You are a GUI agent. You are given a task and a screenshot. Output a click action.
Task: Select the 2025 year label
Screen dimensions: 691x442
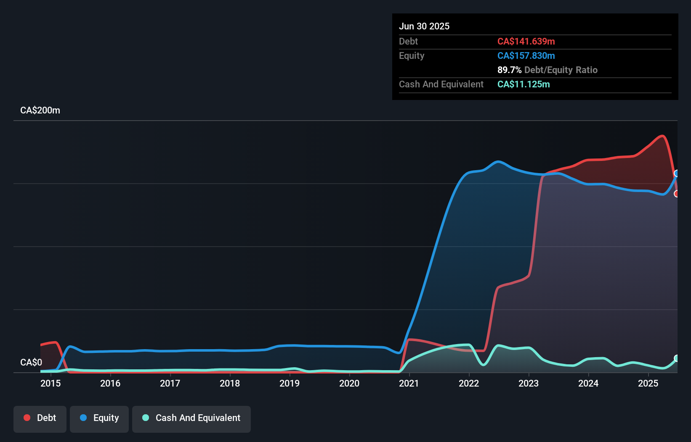coord(648,384)
